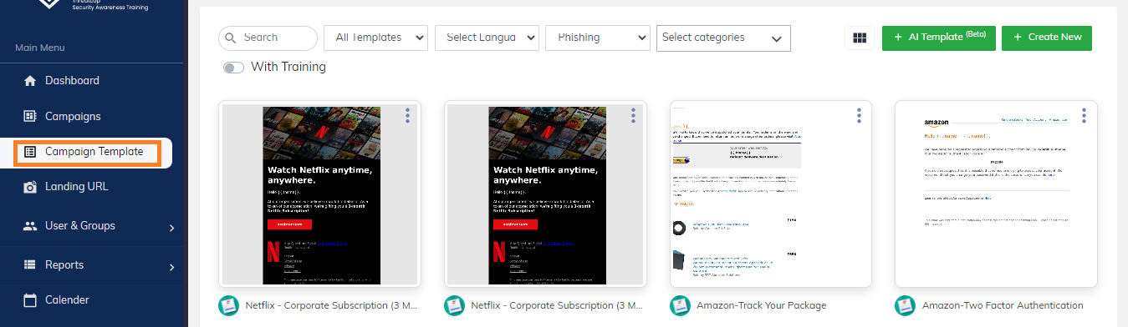The height and width of the screenshot is (327, 1128).
Task: Open options menu on second Netflix card
Action: click(x=633, y=116)
